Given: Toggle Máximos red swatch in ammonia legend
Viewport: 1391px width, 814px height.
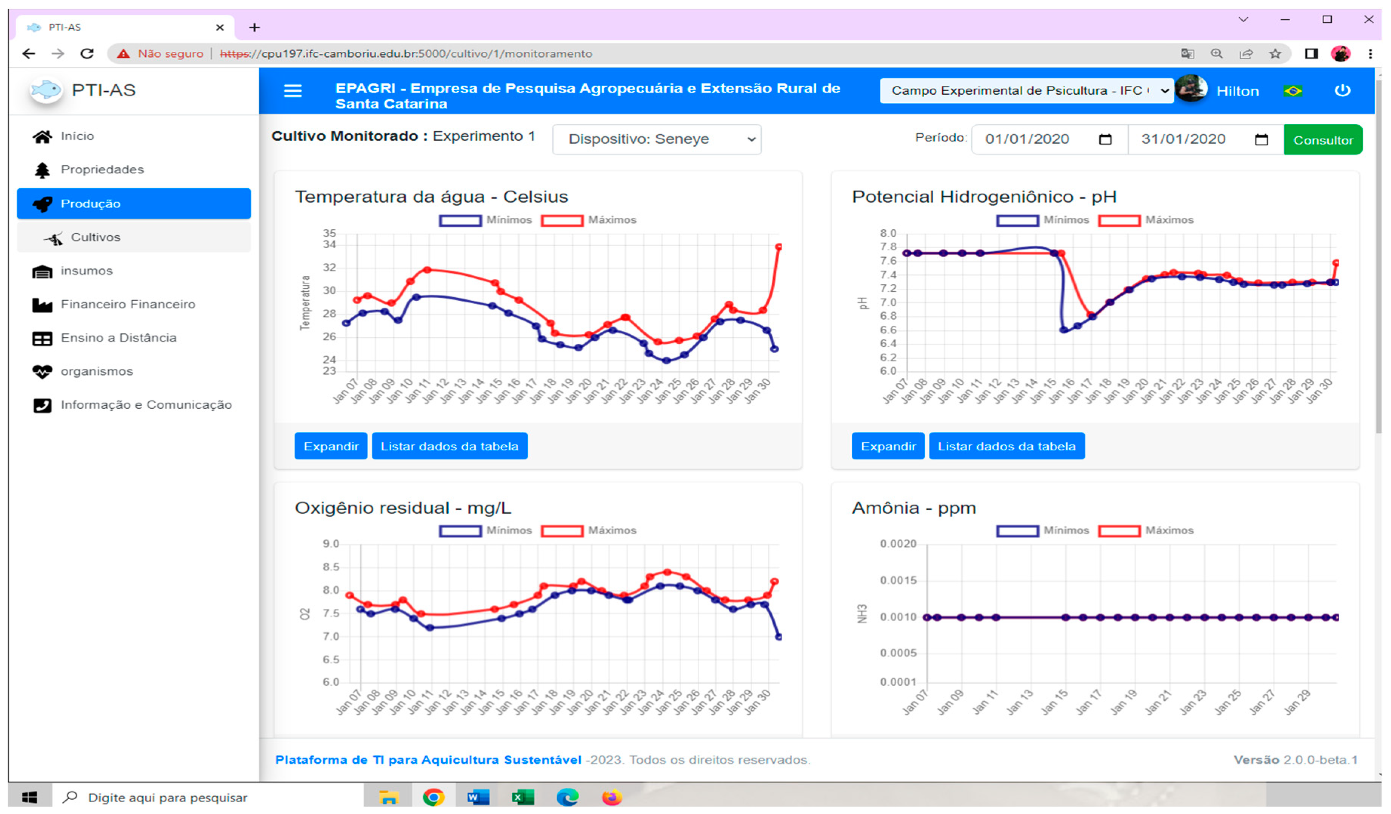Looking at the screenshot, I should coord(1119,531).
